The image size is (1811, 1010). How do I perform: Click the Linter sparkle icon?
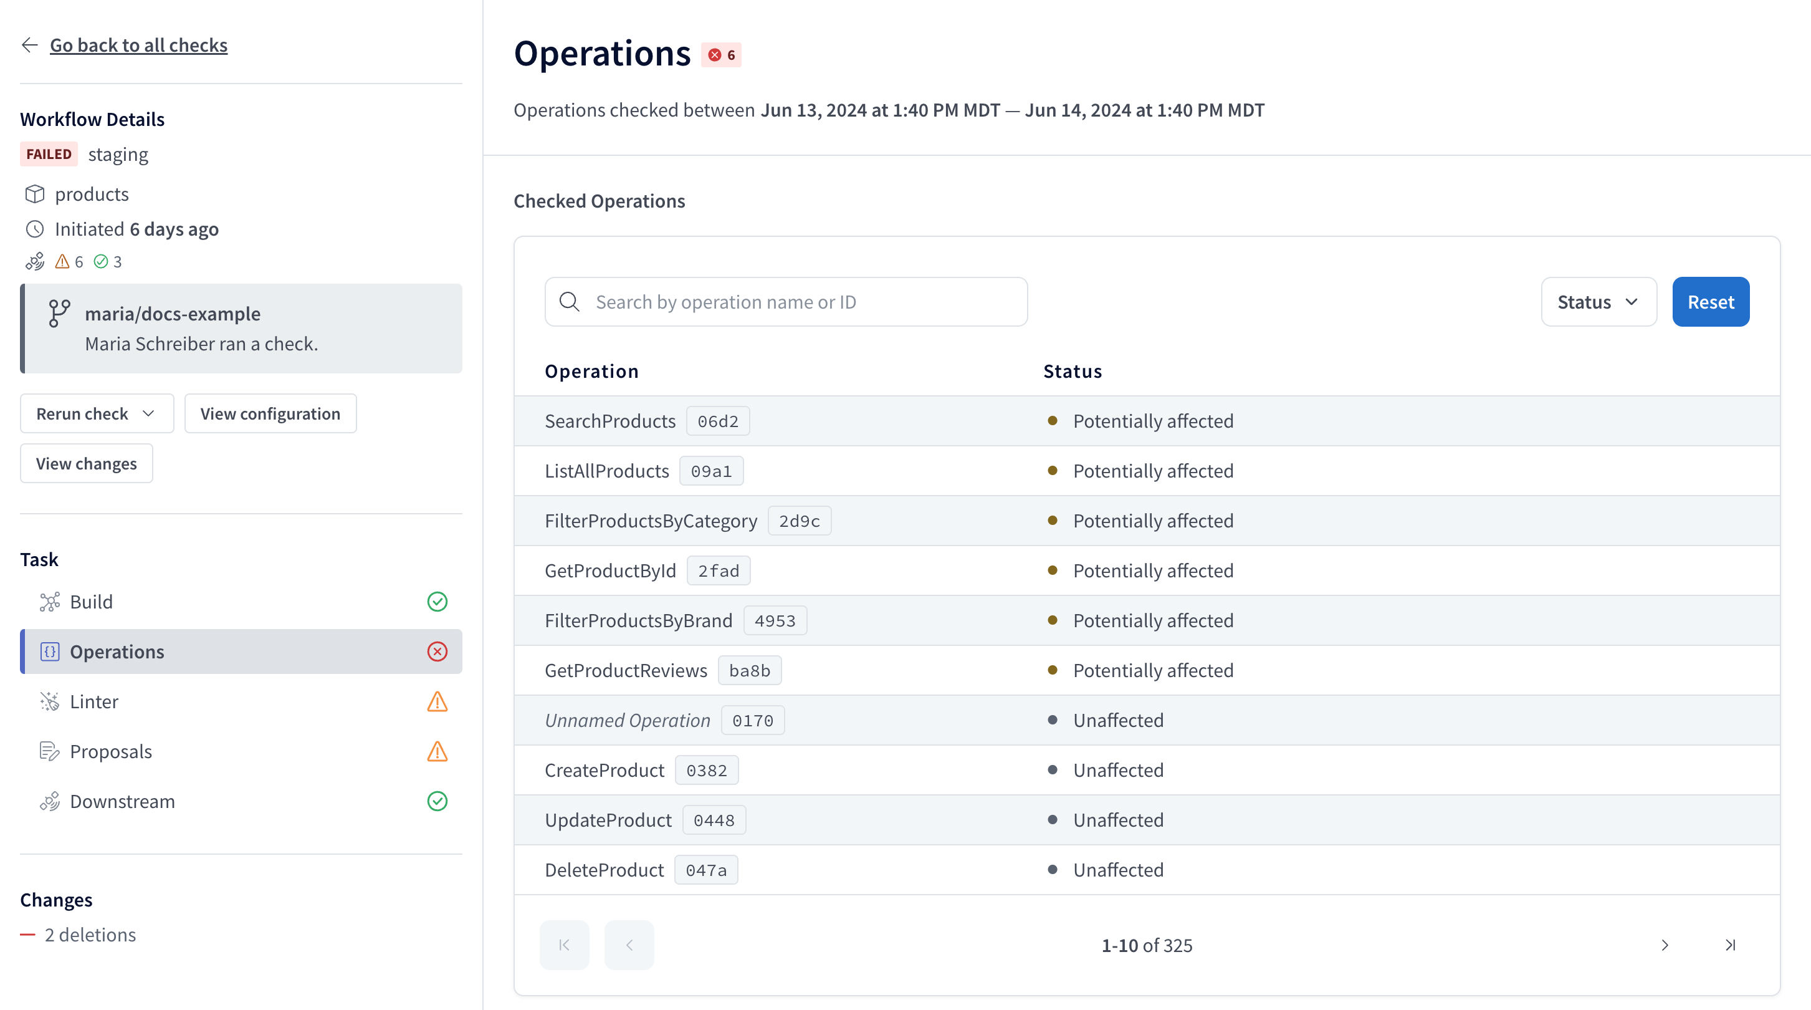[49, 702]
